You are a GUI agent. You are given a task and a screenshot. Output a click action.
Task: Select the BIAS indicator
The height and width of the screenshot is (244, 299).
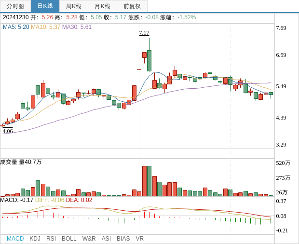coord(123,239)
